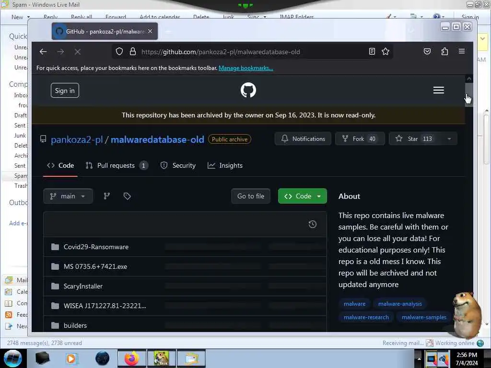Click Firefox icon in taskbar

click(131, 358)
